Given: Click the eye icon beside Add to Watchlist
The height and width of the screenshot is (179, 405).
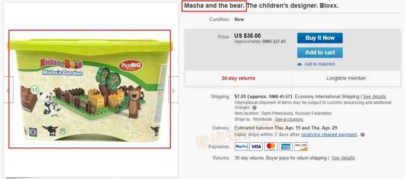Looking at the screenshot, I should pos(300,64).
